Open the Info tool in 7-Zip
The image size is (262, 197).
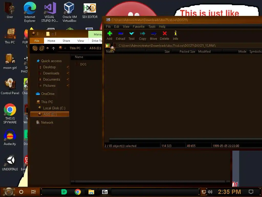(x=176, y=35)
